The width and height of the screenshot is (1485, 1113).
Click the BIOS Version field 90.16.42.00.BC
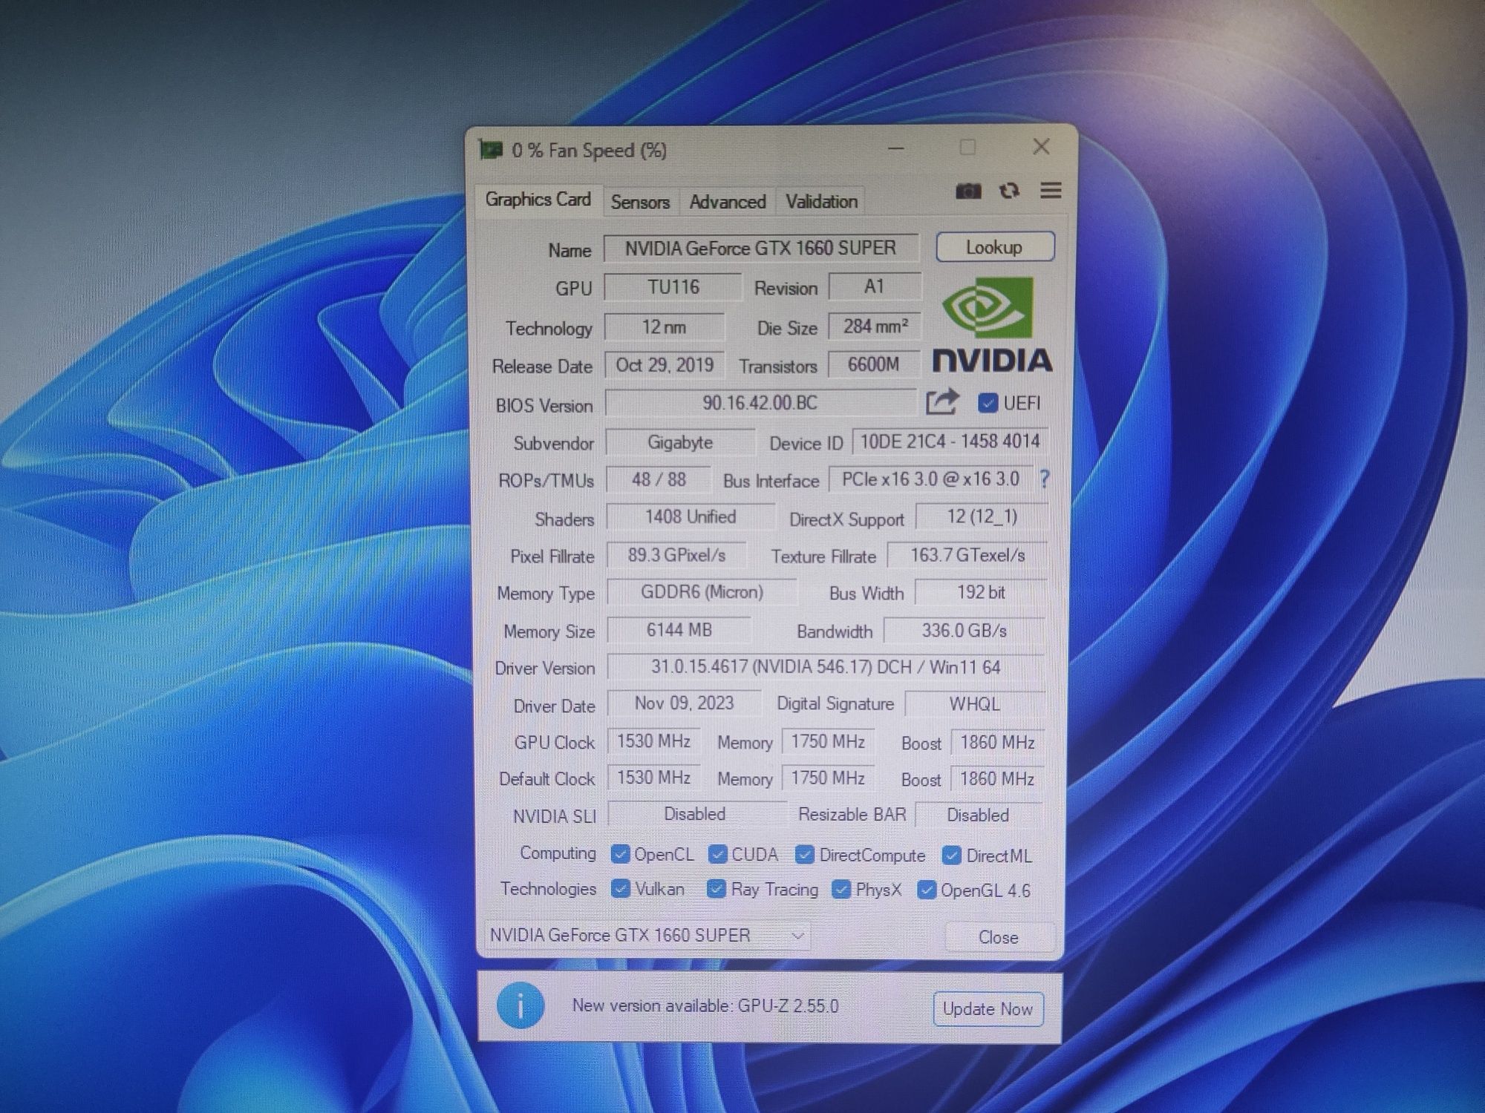click(760, 403)
